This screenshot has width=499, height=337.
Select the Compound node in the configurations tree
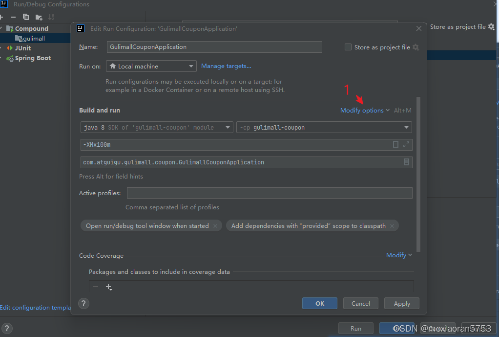click(x=32, y=29)
